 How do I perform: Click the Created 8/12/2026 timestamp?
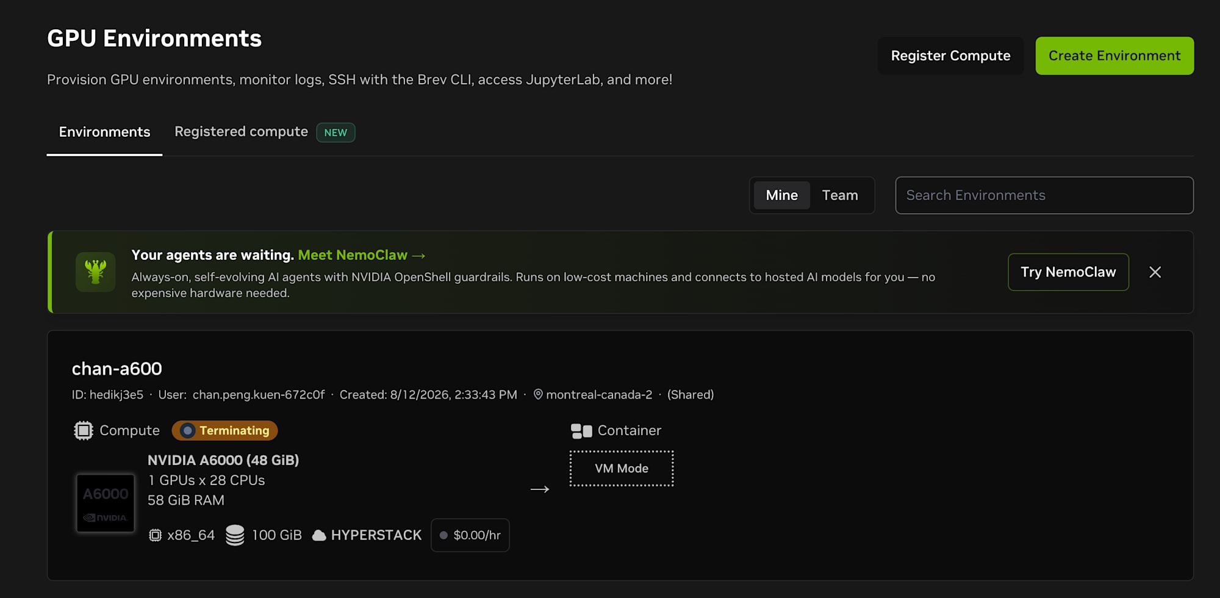coord(428,395)
